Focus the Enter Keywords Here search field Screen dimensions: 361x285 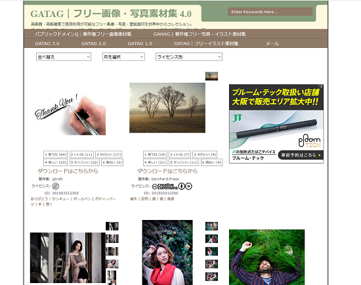point(270,12)
